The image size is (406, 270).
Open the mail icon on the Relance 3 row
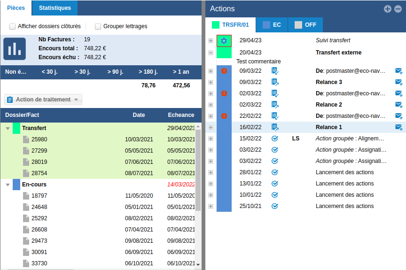point(398,82)
